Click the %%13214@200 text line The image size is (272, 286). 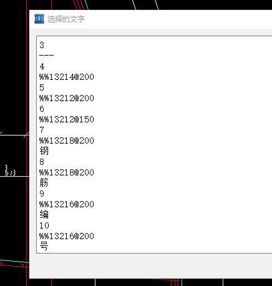[67, 77]
